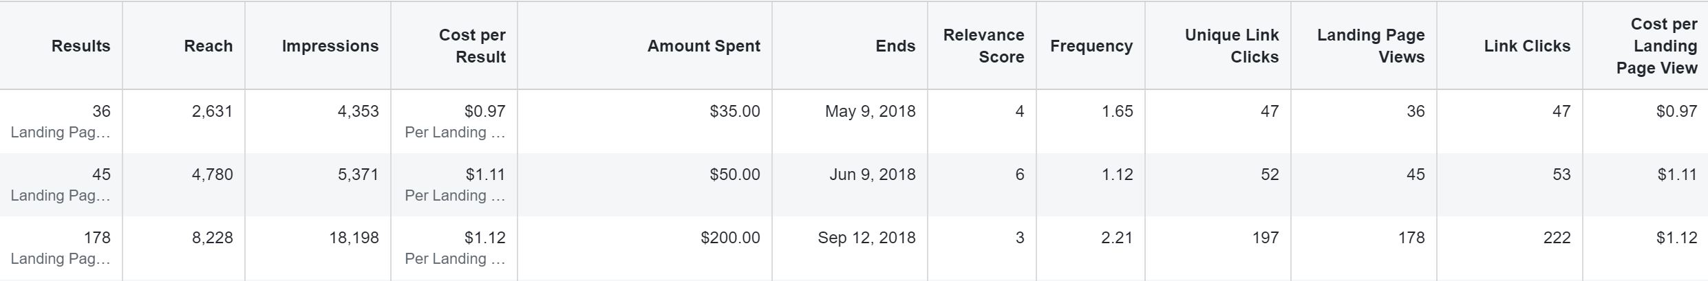Click the $200.00 amount spent cell

[730, 238]
